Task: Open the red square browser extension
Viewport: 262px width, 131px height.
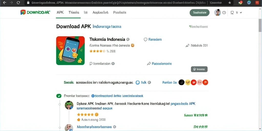Action: click(x=257, y=3)
